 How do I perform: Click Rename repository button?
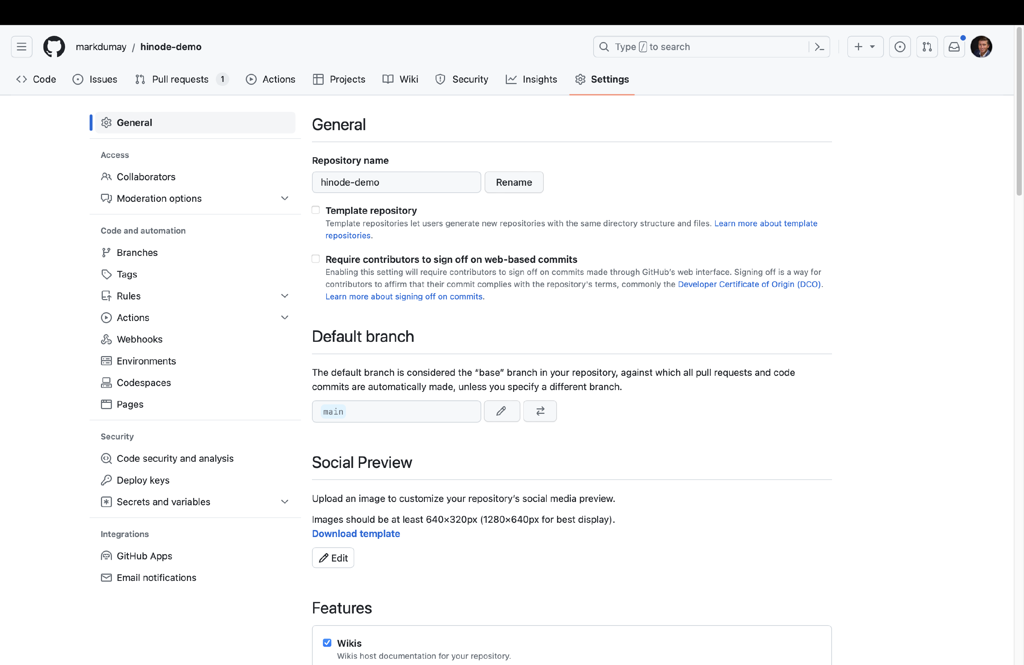click(x=514, y=182)
